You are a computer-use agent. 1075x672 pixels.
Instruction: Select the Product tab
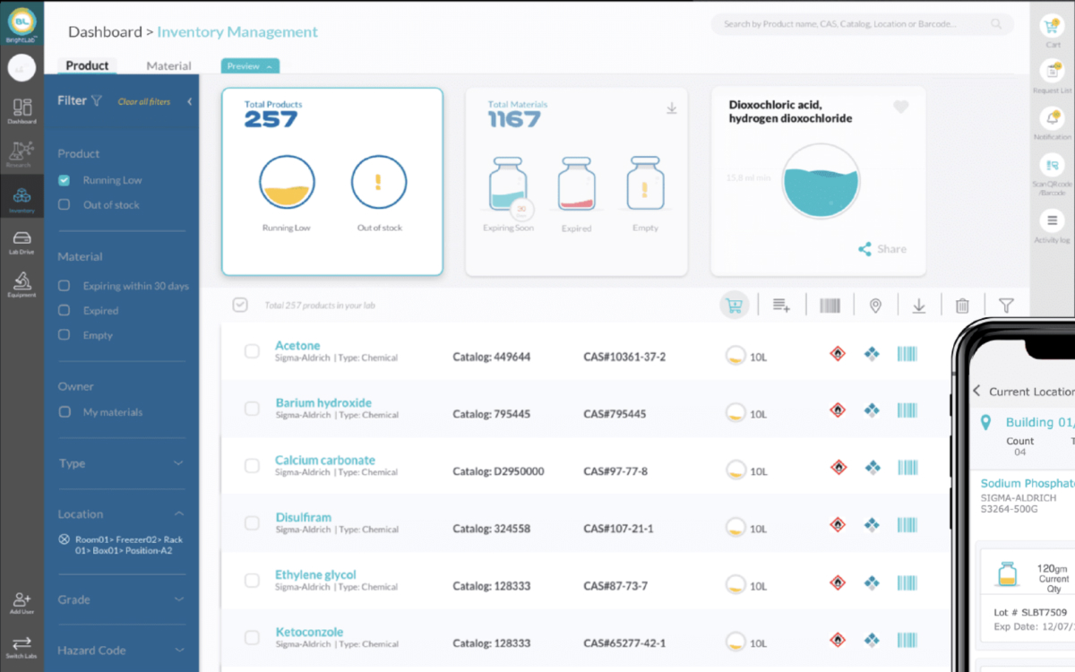click(87, 65)
